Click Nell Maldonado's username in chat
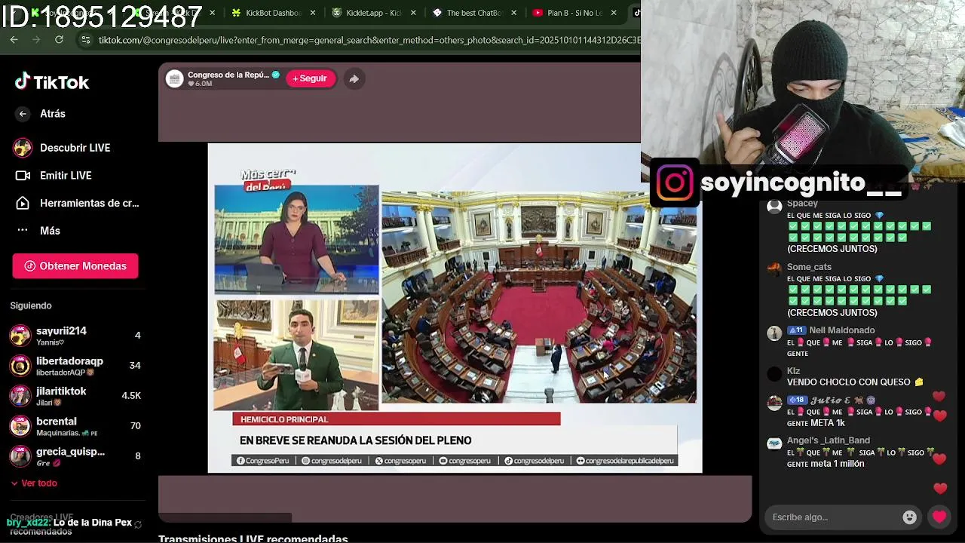The width and height of the screenshot is (965, 543). (x=841, y=330)
